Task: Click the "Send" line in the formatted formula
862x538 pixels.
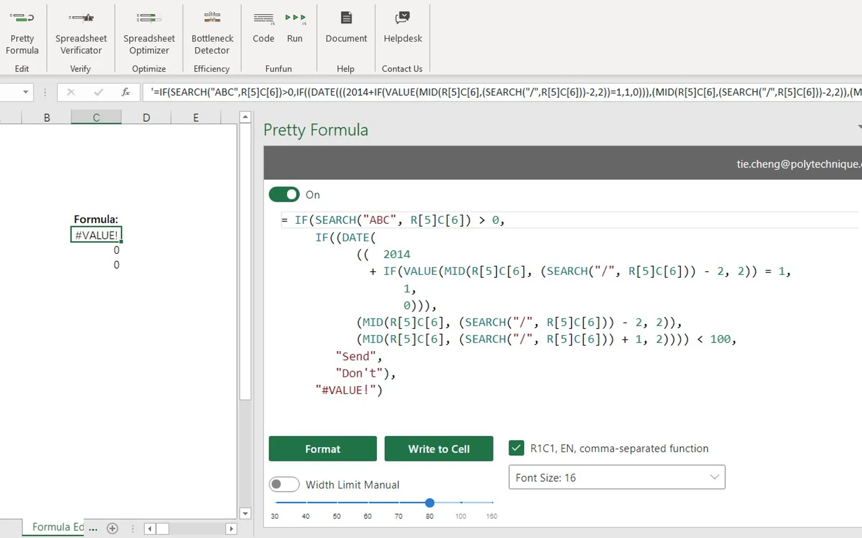Action: tap(359, 356)
